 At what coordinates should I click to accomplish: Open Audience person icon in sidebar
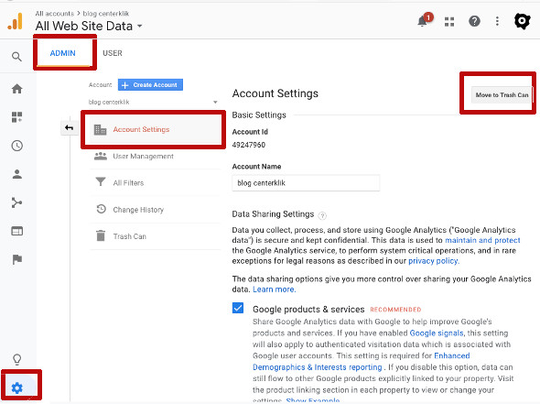[16, 174]
